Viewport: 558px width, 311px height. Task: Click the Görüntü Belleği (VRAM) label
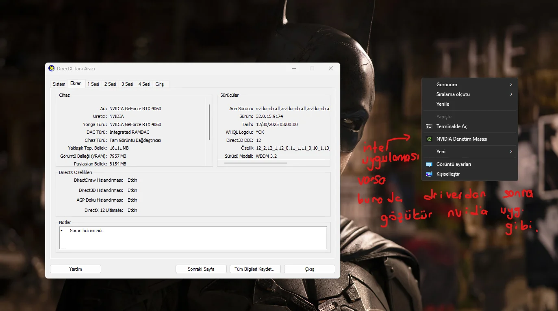pos(84,156)
